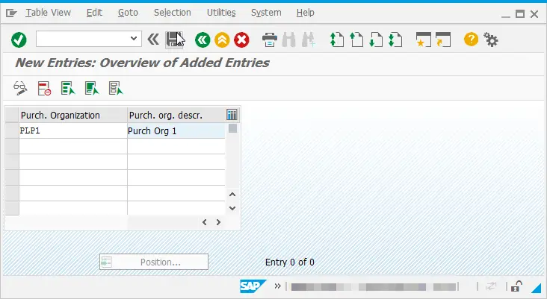Screen dimensions: 547x299
Task: Click the Select Block icon
Action: coord(92,89)
